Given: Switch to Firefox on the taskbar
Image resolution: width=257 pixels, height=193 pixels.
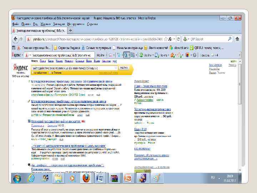Looking at the screenshot, I should [86, 178].
